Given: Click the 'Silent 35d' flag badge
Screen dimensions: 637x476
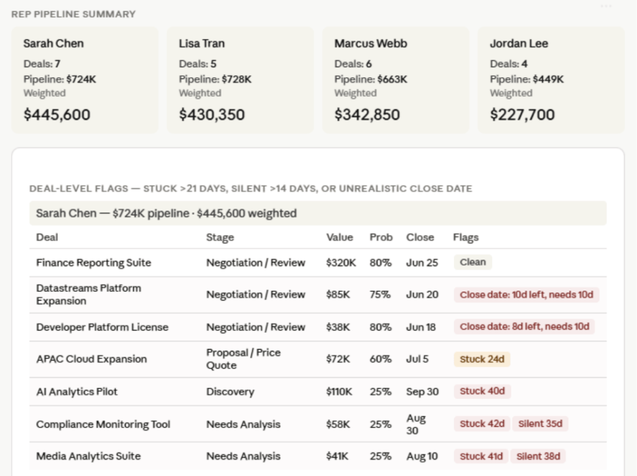Looking at the screenshot, I should click(x=541, y=424).
